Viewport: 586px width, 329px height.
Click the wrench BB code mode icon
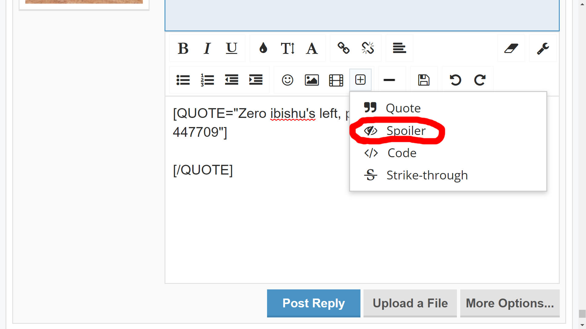(x=543, y=48)
